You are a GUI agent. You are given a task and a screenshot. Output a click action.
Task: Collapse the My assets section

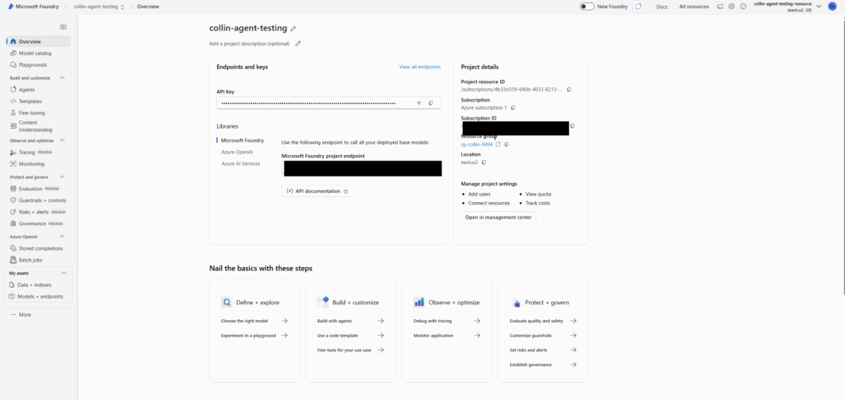64,273
